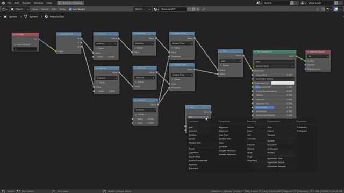Click the mouse Select icon in status bar

[x=3, y=191]
